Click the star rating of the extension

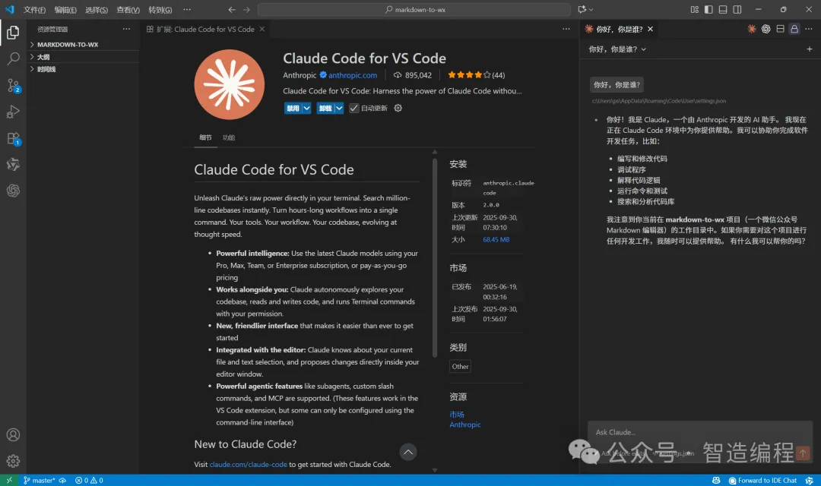476,75
